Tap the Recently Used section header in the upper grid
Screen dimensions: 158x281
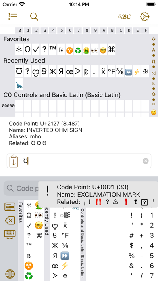click(x=24, y=61)
